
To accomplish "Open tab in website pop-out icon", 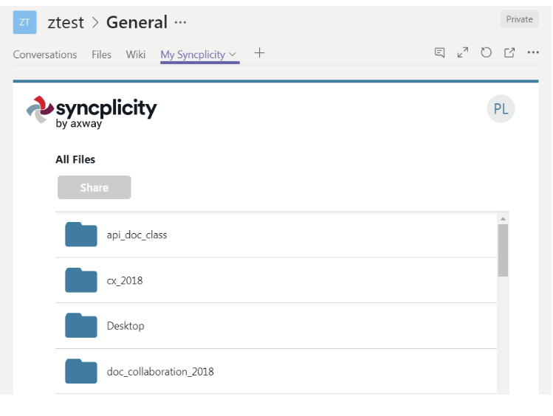I will tap(509, 53).
